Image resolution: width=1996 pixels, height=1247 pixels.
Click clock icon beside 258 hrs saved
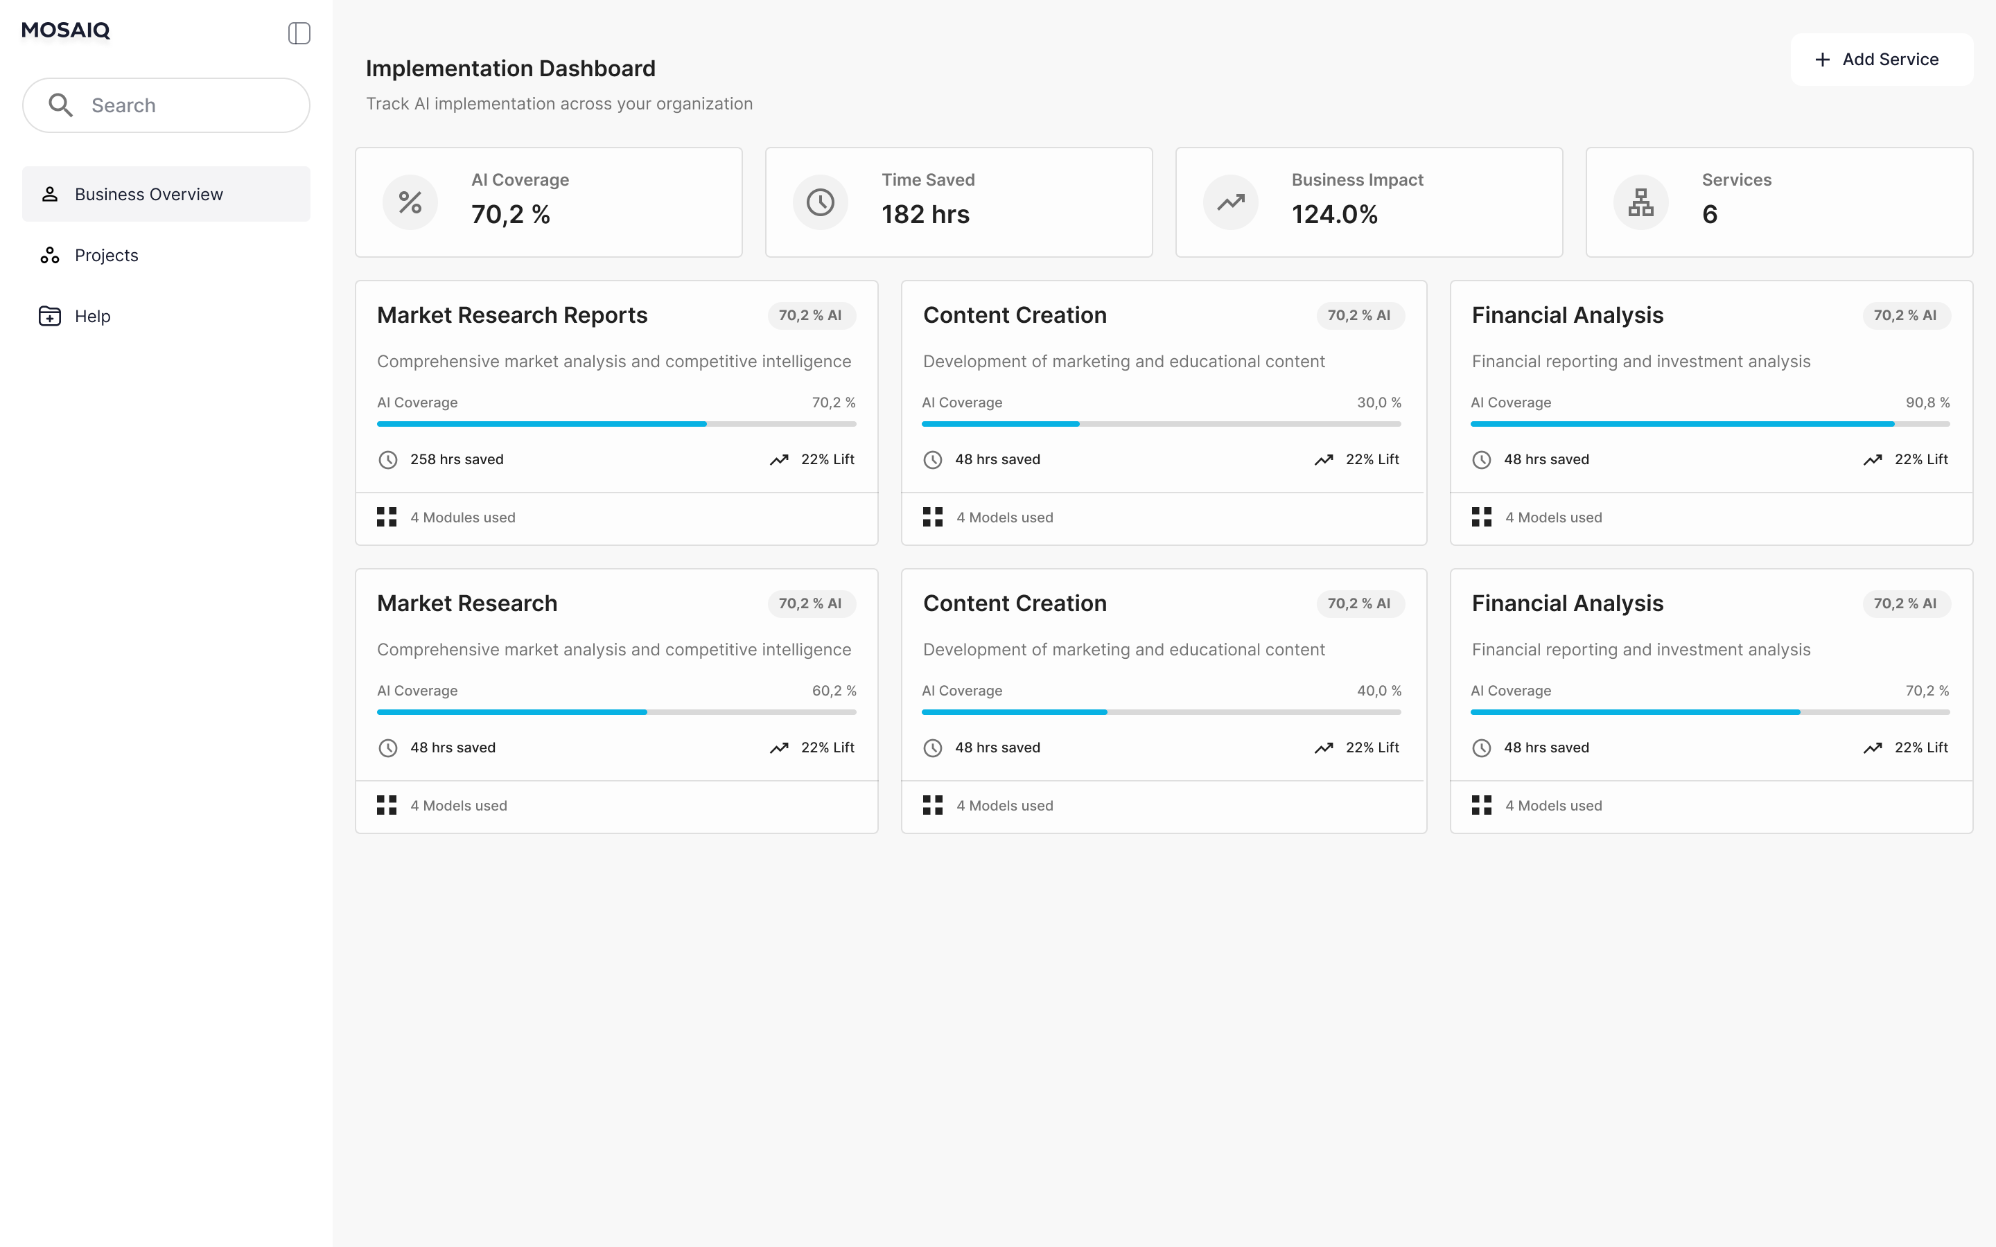click(x=387, y=460)
